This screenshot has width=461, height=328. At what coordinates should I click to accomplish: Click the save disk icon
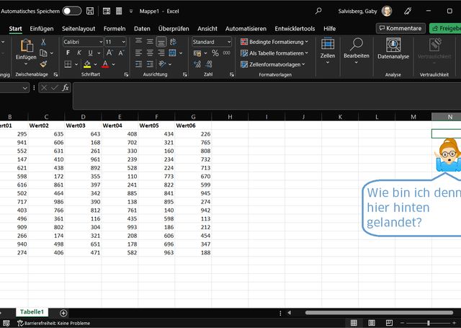89,11
